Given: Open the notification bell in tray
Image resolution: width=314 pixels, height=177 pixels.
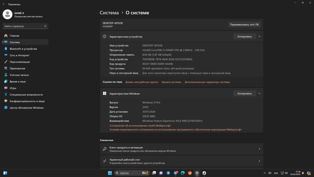Looking at the screenshot, I should 303,173.
